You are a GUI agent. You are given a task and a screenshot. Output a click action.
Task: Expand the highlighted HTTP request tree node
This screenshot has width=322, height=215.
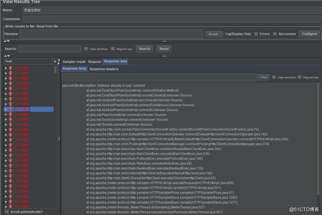[6, 109]
